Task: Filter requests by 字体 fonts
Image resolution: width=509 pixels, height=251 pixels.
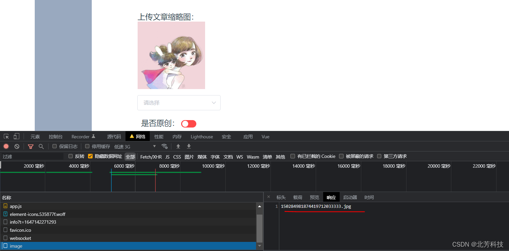Action: click(215, 157)
